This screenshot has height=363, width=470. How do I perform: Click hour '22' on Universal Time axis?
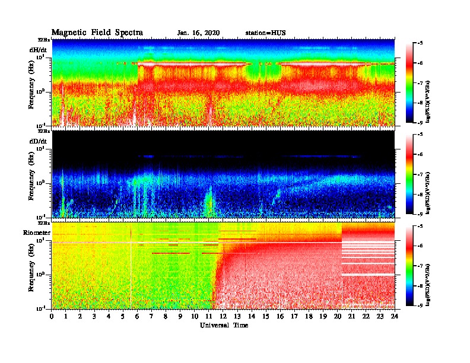(366, 316)
